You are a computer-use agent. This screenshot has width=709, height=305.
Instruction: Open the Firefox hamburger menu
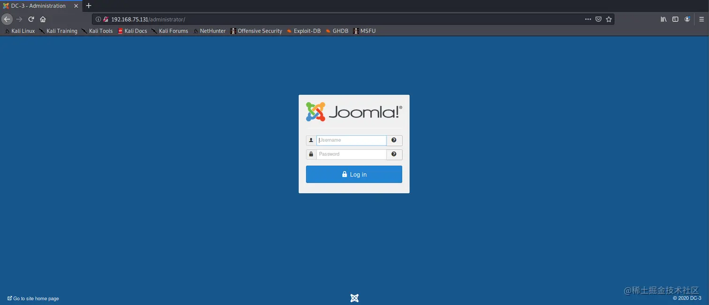702,19
